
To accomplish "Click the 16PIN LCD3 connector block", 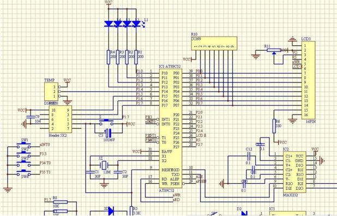I will (x=309, y=80).
